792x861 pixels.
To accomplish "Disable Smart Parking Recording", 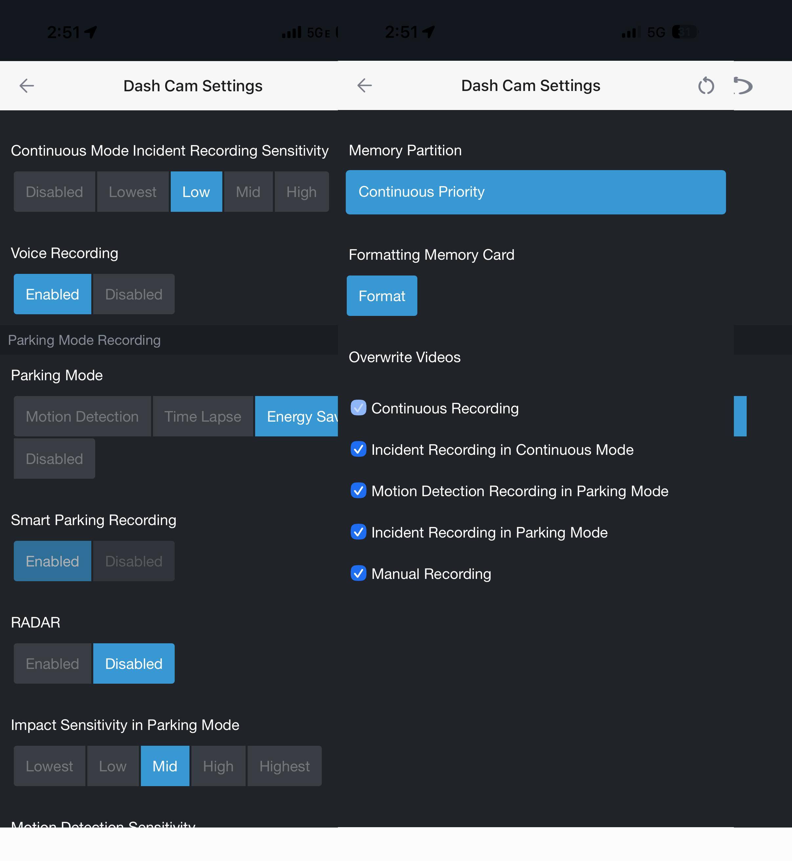I will (134, 561).
